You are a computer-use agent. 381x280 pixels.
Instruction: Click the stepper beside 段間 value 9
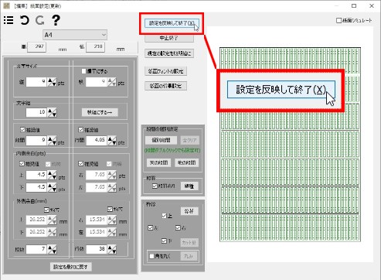point(52,141)
